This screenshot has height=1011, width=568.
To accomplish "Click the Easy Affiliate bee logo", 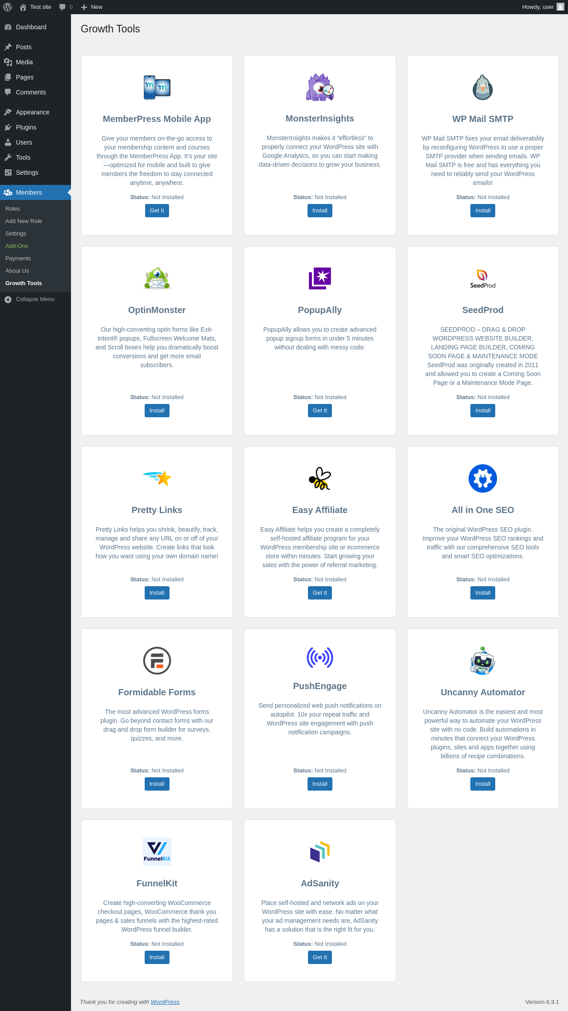I will (x=320, y=478).
